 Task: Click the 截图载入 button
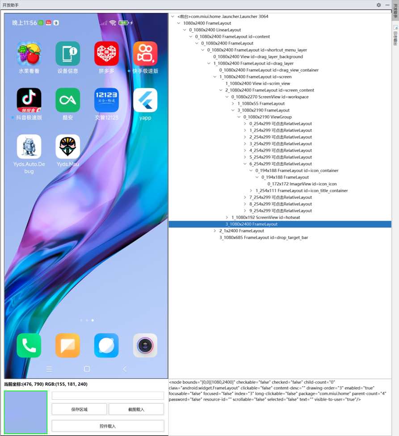tap(136, 409)
